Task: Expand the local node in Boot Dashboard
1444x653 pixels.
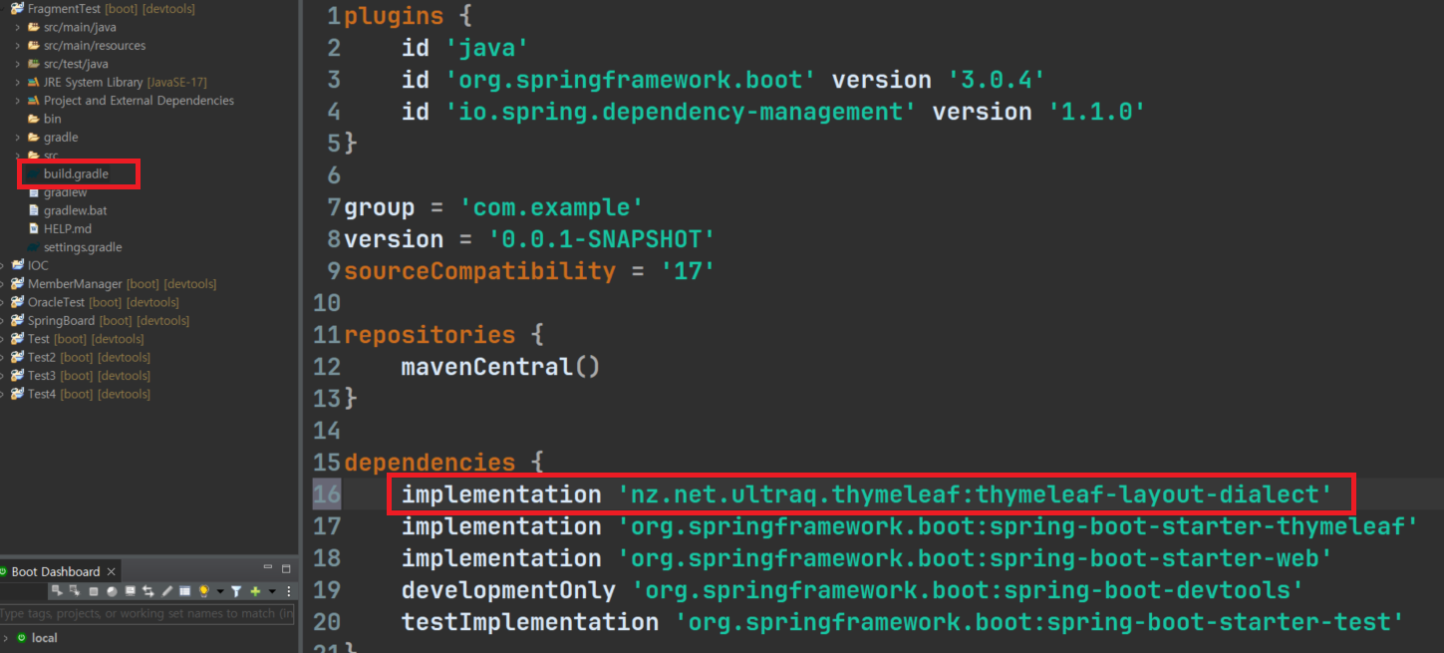Action: (x=5, y=638)
